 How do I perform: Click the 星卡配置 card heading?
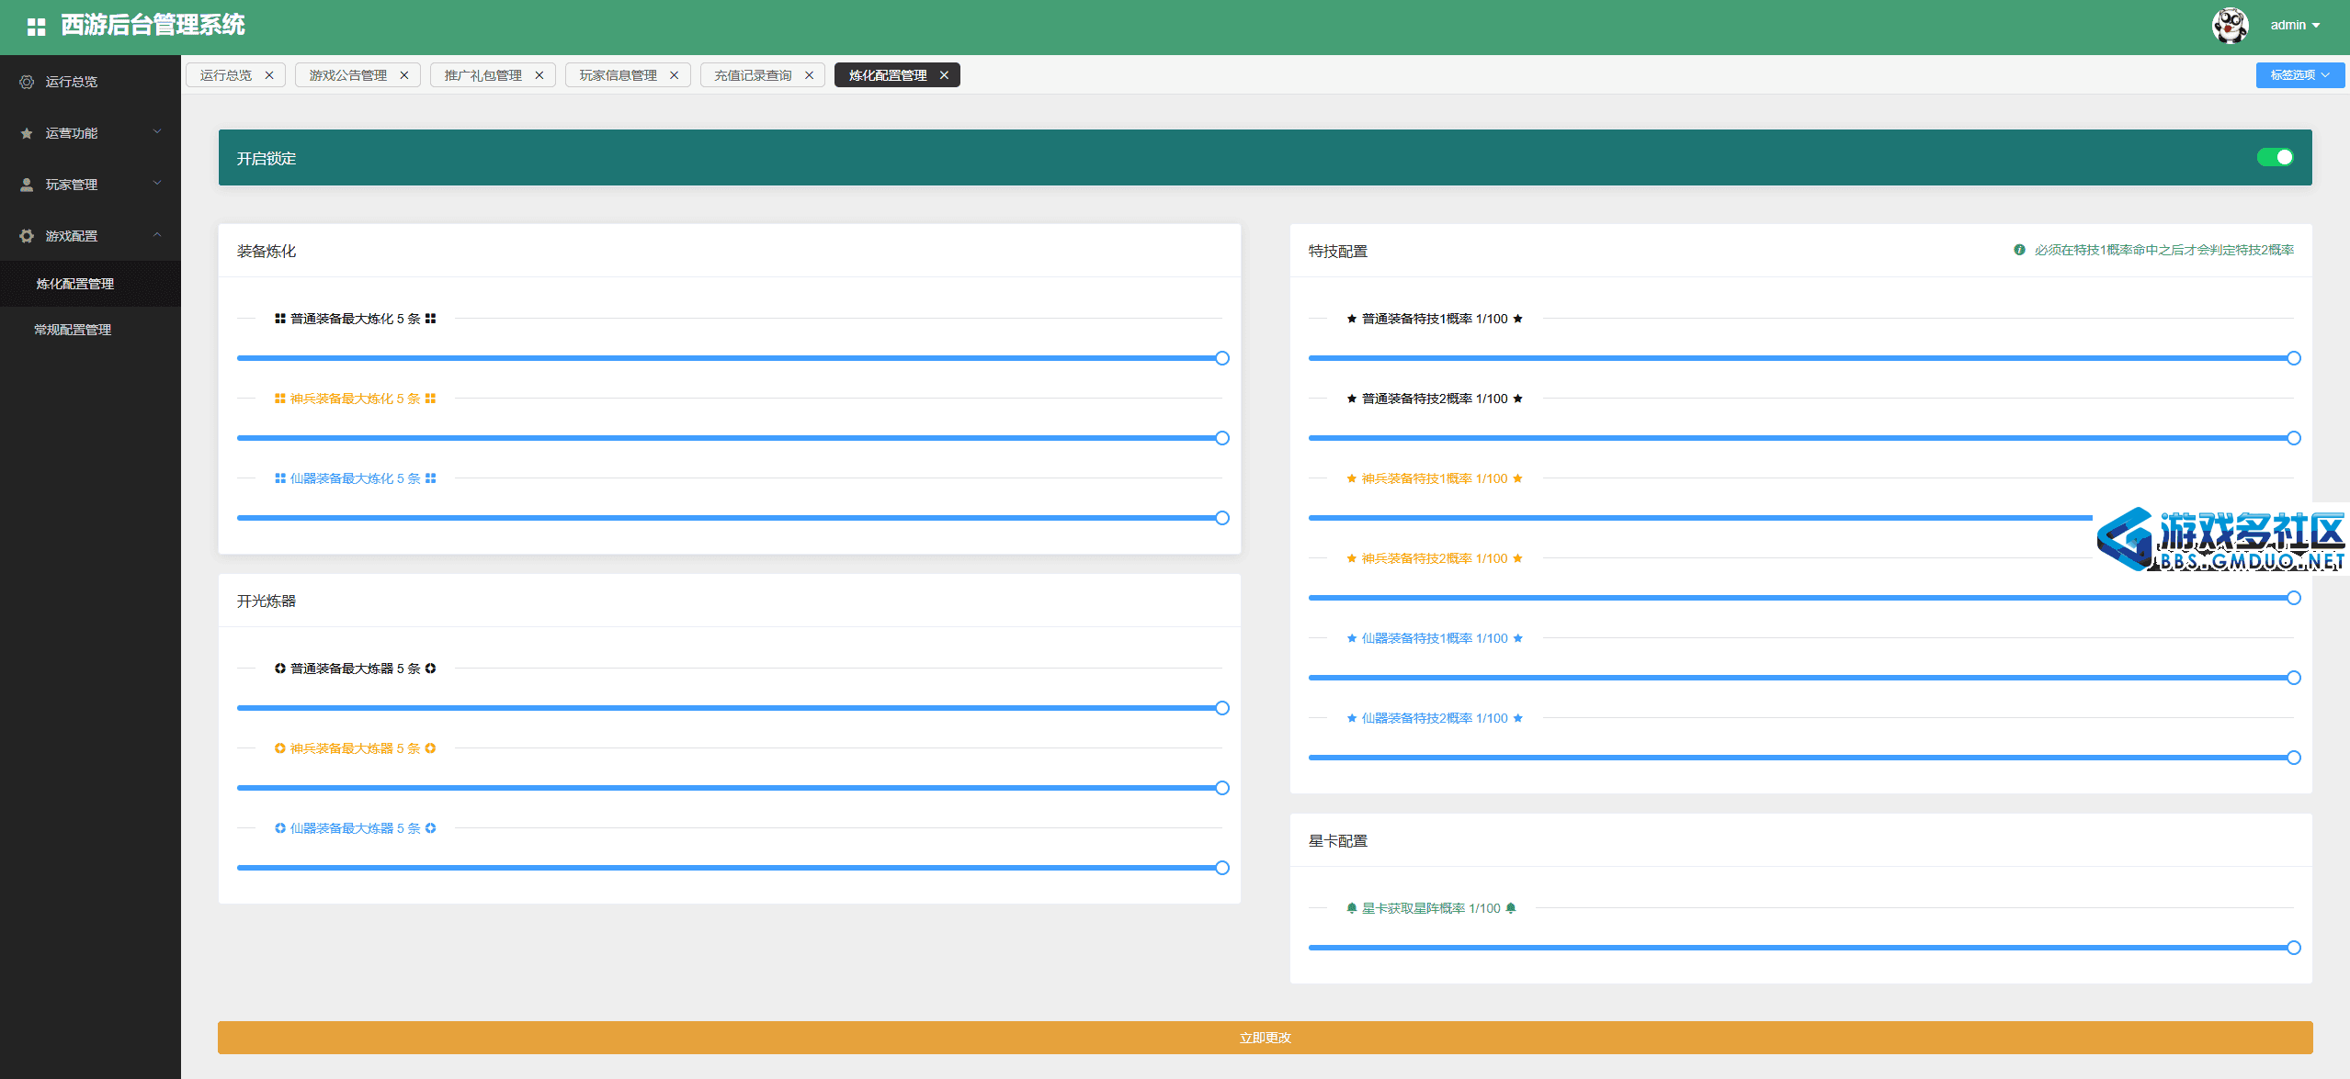tap(1338, 841)
